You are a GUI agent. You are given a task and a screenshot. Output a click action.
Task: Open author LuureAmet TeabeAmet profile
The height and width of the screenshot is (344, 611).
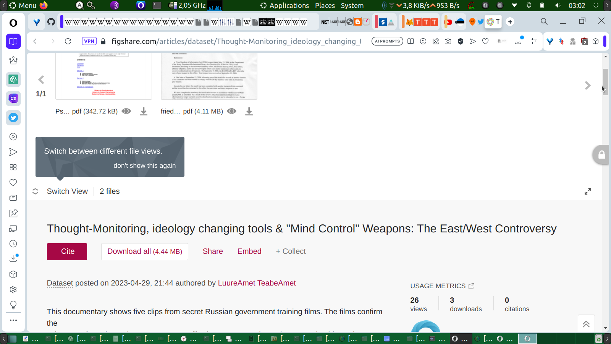tap(257, 283)
